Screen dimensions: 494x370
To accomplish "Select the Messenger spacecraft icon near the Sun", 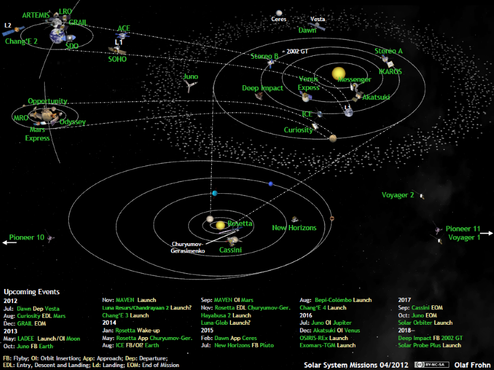I will [x=353, y=86].
